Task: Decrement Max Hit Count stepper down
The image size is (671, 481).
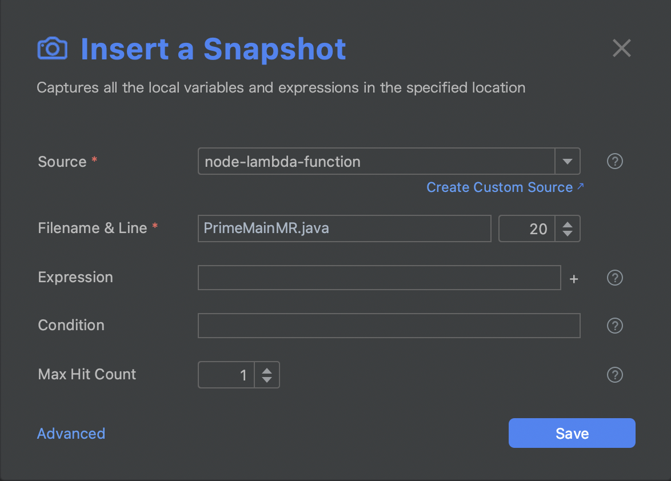Action: (266, 380)
